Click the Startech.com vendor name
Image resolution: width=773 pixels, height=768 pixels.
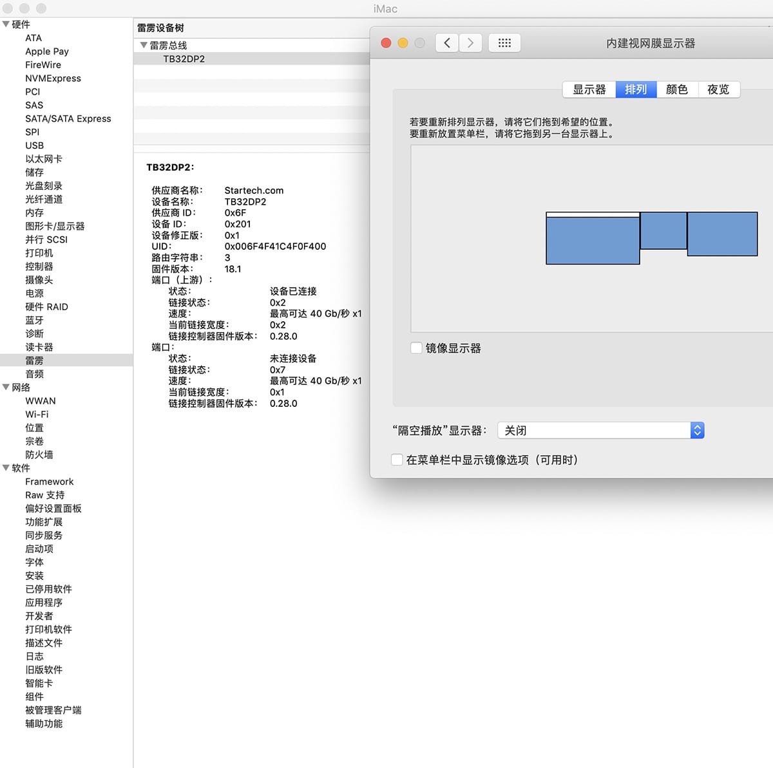(254, 191)
